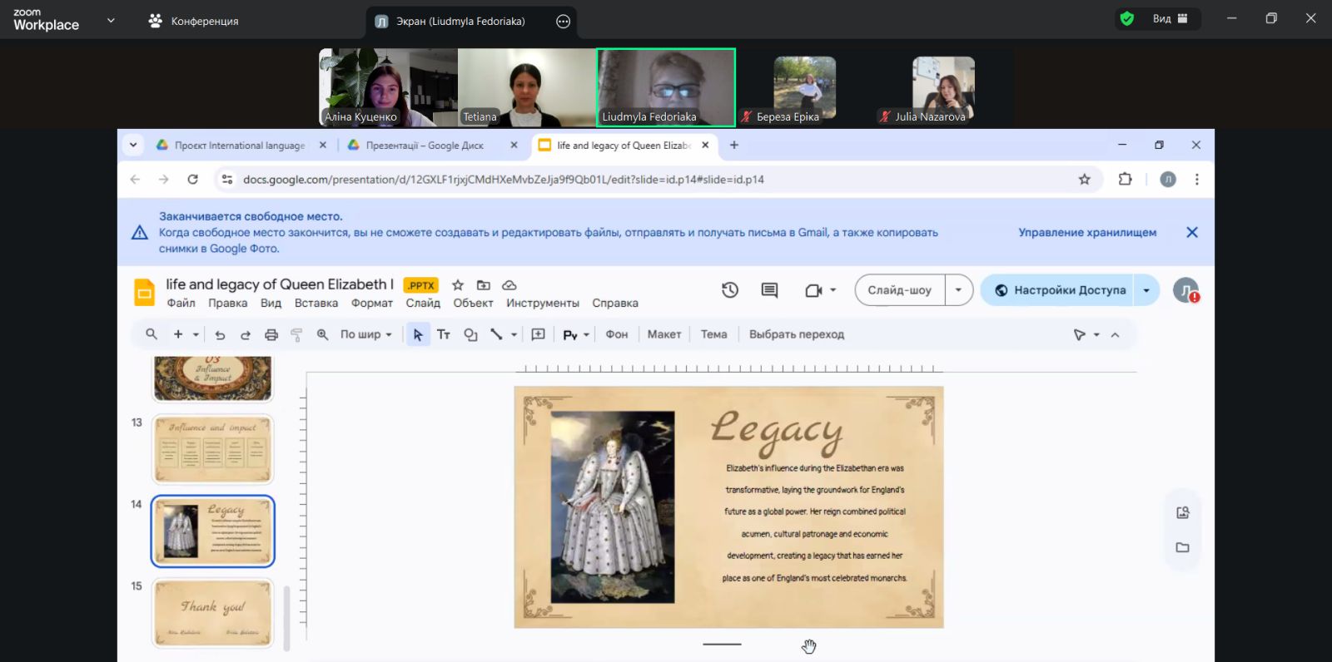This screenshot has width=1332, height=662.
Task: Click the undo arrow
Action: 220,334
